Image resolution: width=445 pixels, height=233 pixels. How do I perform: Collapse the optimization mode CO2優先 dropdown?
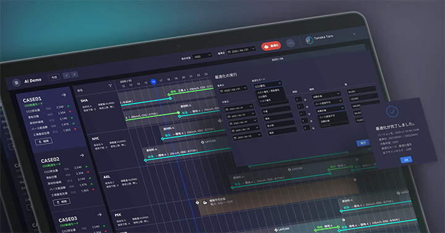(x=268, y=85)
